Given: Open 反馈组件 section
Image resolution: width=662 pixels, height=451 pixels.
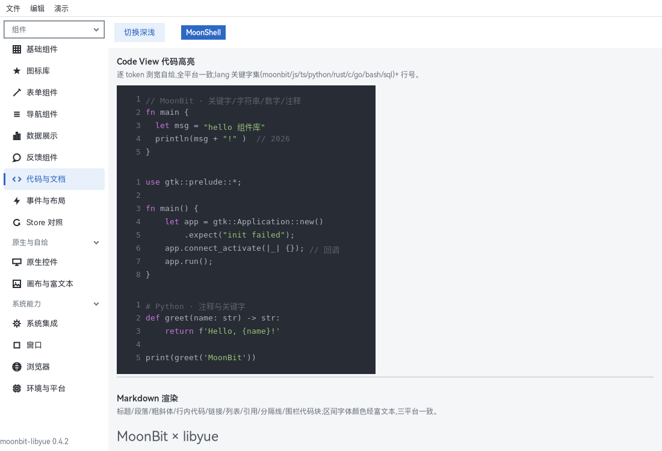Looking at the screenshot, I should 54,158.
